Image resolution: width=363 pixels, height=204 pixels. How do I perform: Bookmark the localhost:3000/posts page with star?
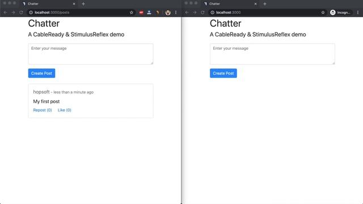[x=132, y=12]
